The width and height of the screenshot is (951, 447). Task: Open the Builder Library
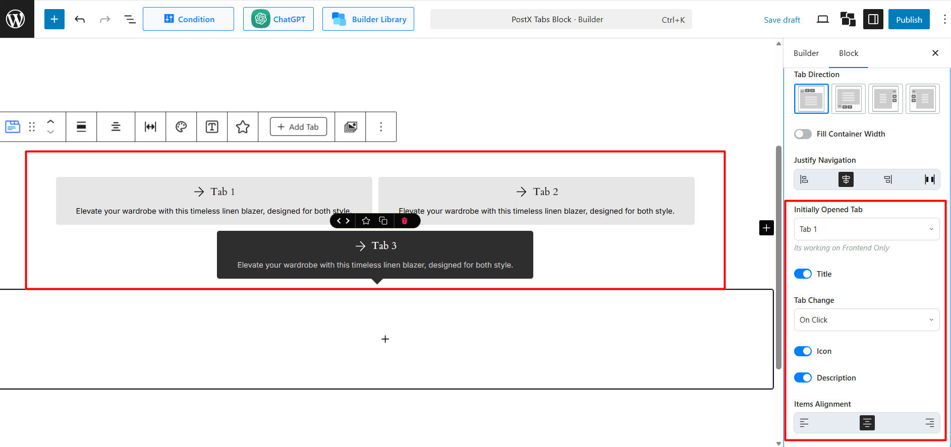(x=368, y=19)
